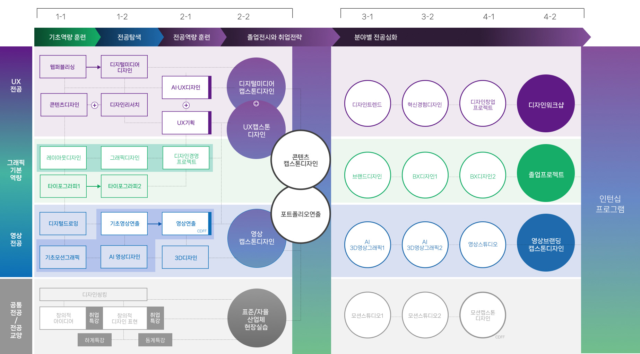Click the plus icon between AI·UX디자인 and UX기획
Image resolution: width=640 pixels, height=354 pixels.
tap(186, 105)
